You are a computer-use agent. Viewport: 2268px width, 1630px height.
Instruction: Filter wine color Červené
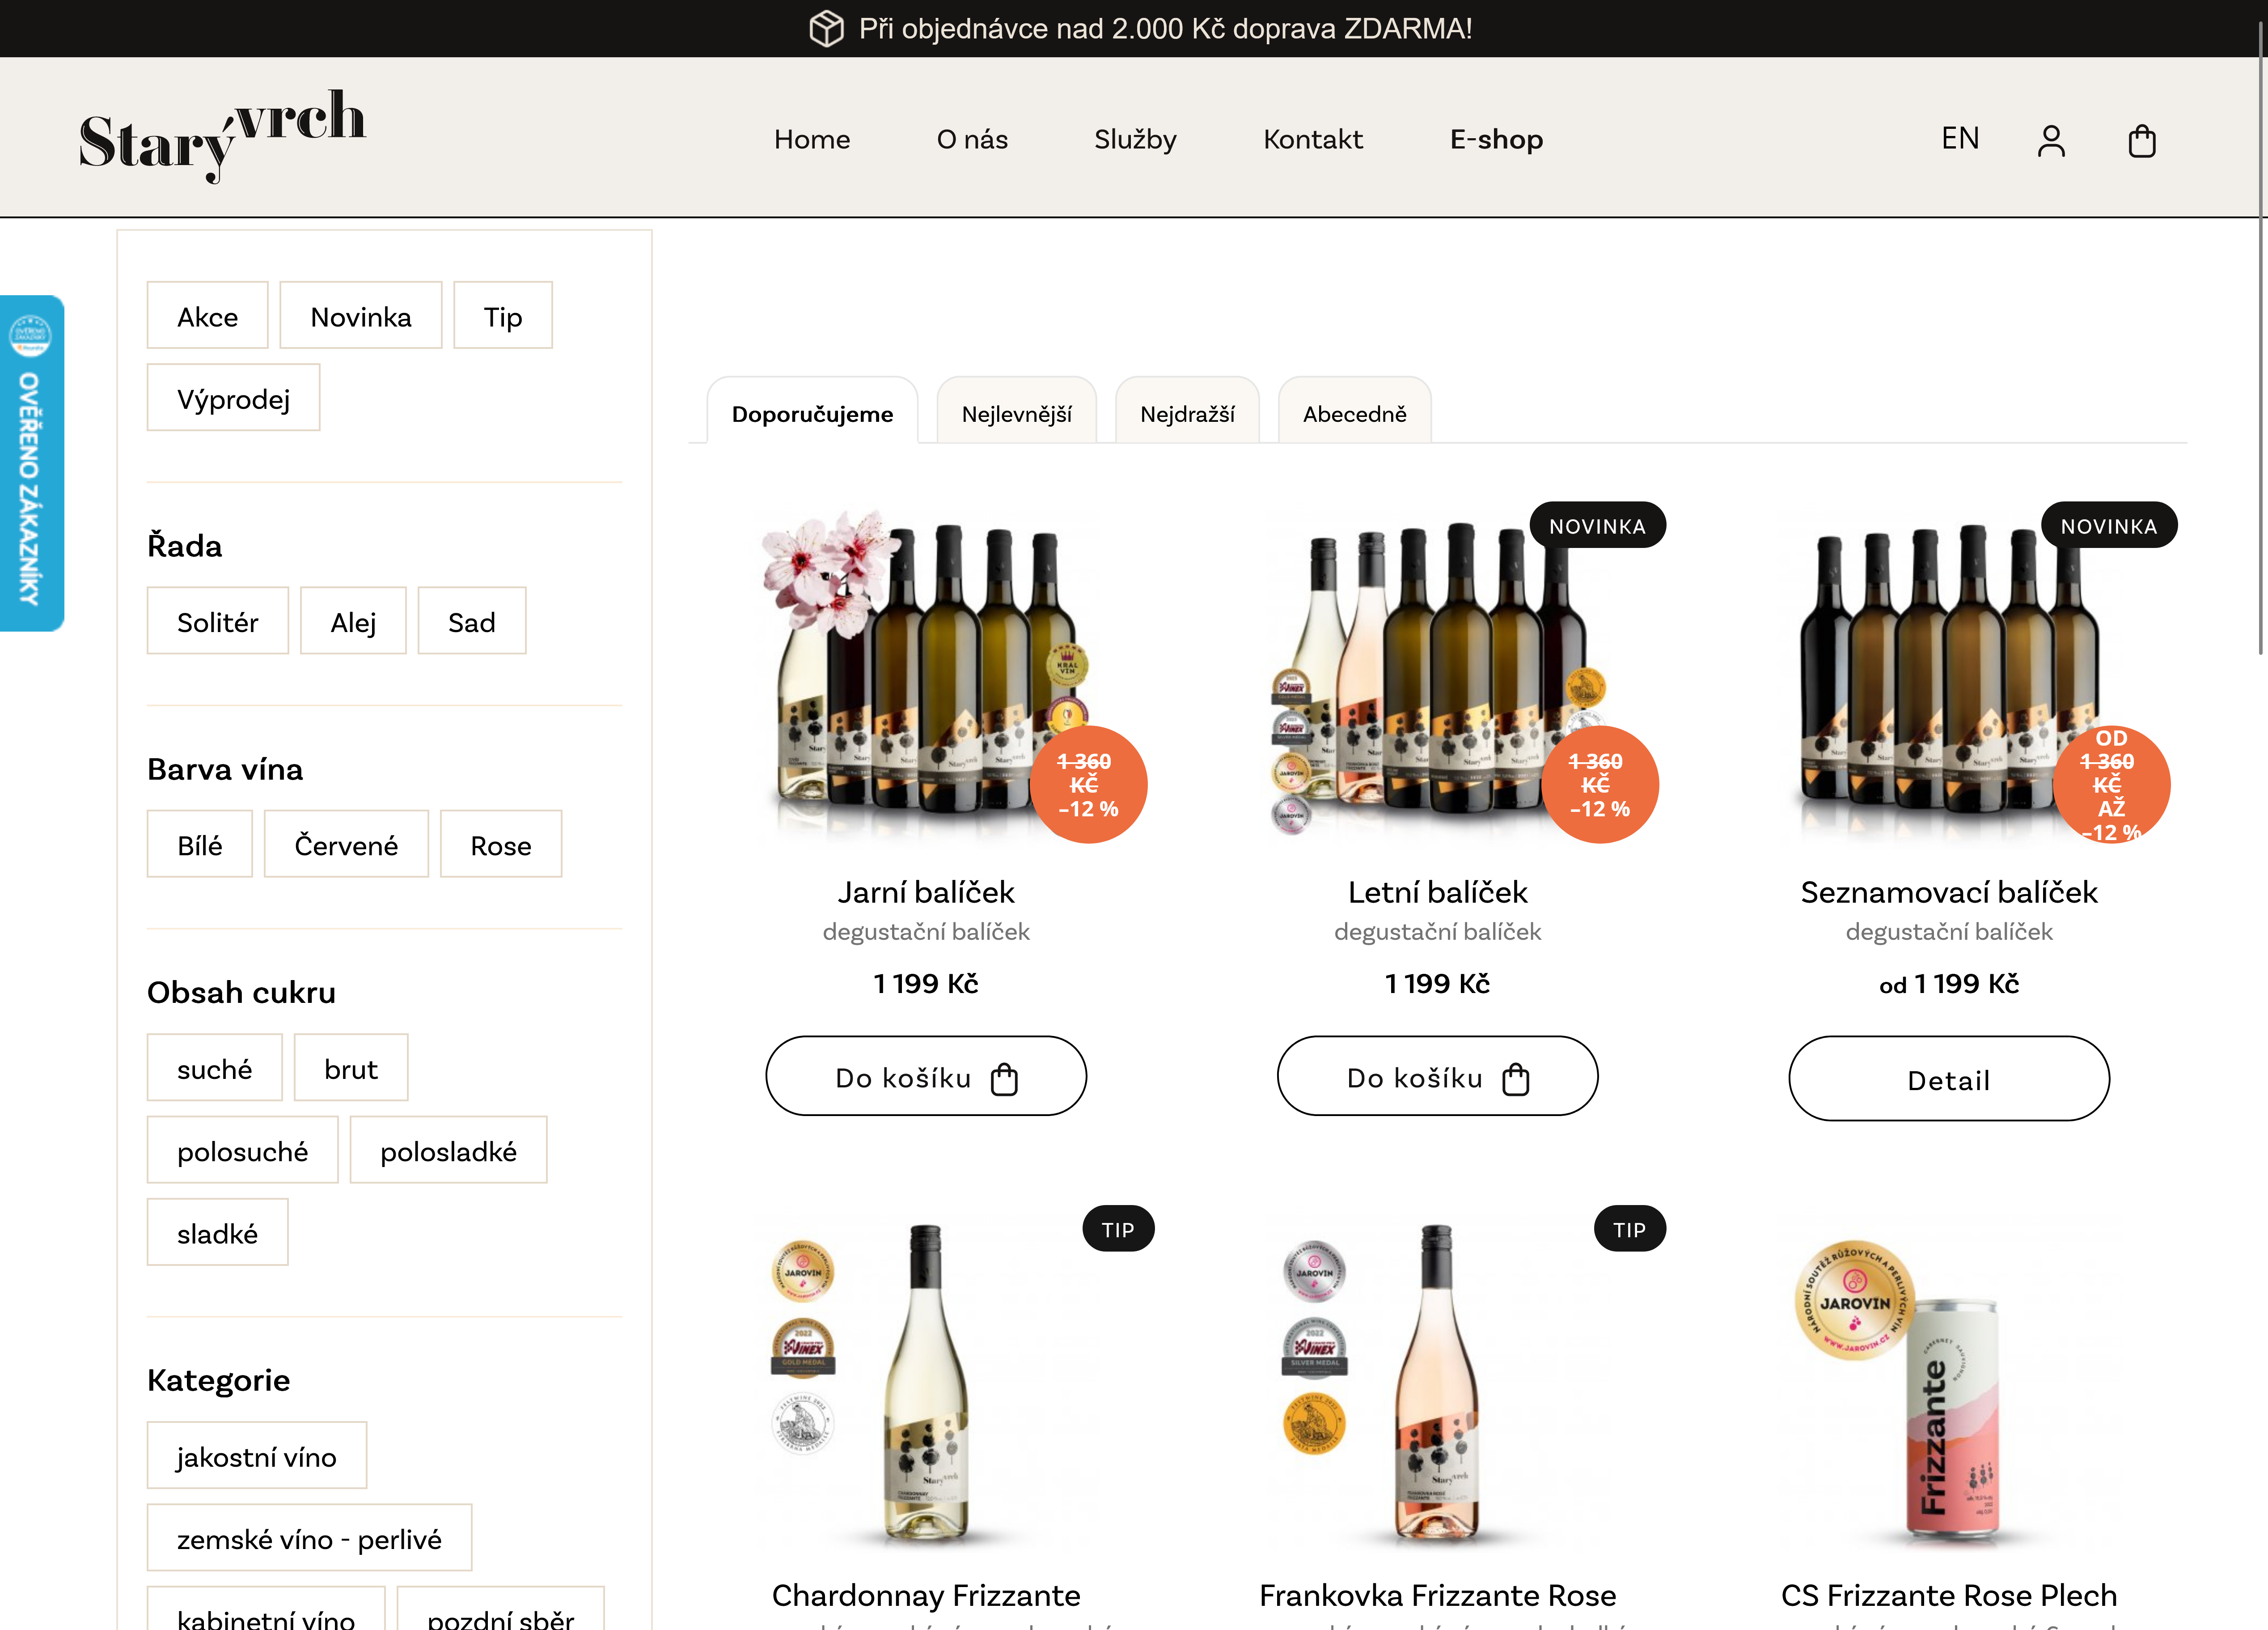pos(346,845)
